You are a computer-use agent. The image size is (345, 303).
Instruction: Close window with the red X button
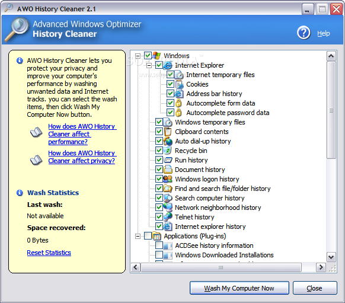(x=337, y=9)
